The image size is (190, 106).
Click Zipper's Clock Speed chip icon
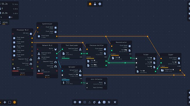pos(179,59)
